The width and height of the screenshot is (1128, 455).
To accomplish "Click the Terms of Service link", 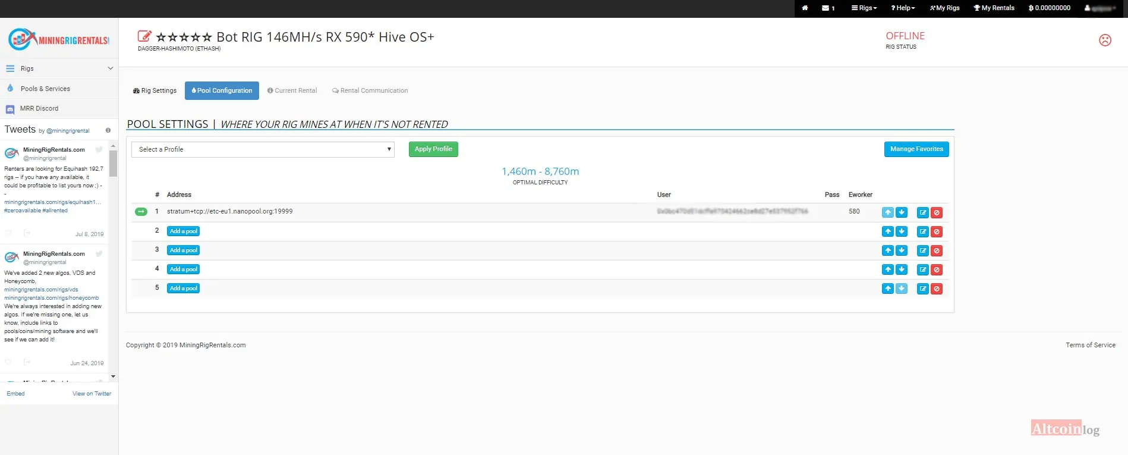I will pos(1091,345).
